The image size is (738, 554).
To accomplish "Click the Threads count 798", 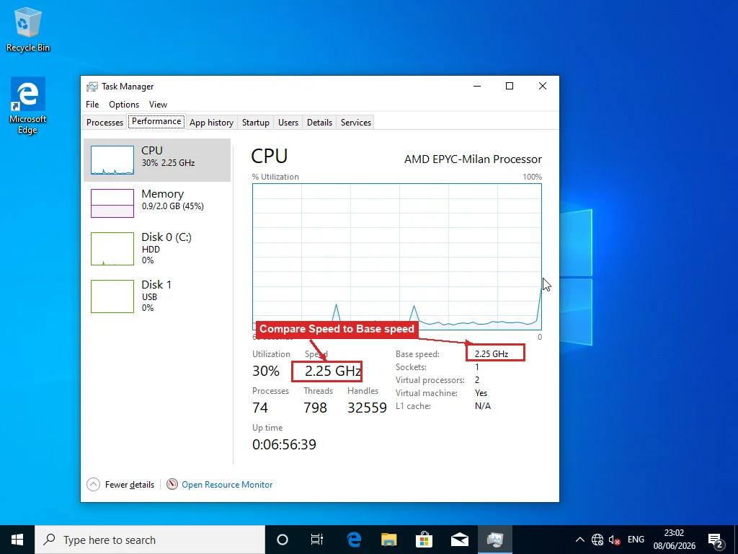I will [x=316, y=408].
